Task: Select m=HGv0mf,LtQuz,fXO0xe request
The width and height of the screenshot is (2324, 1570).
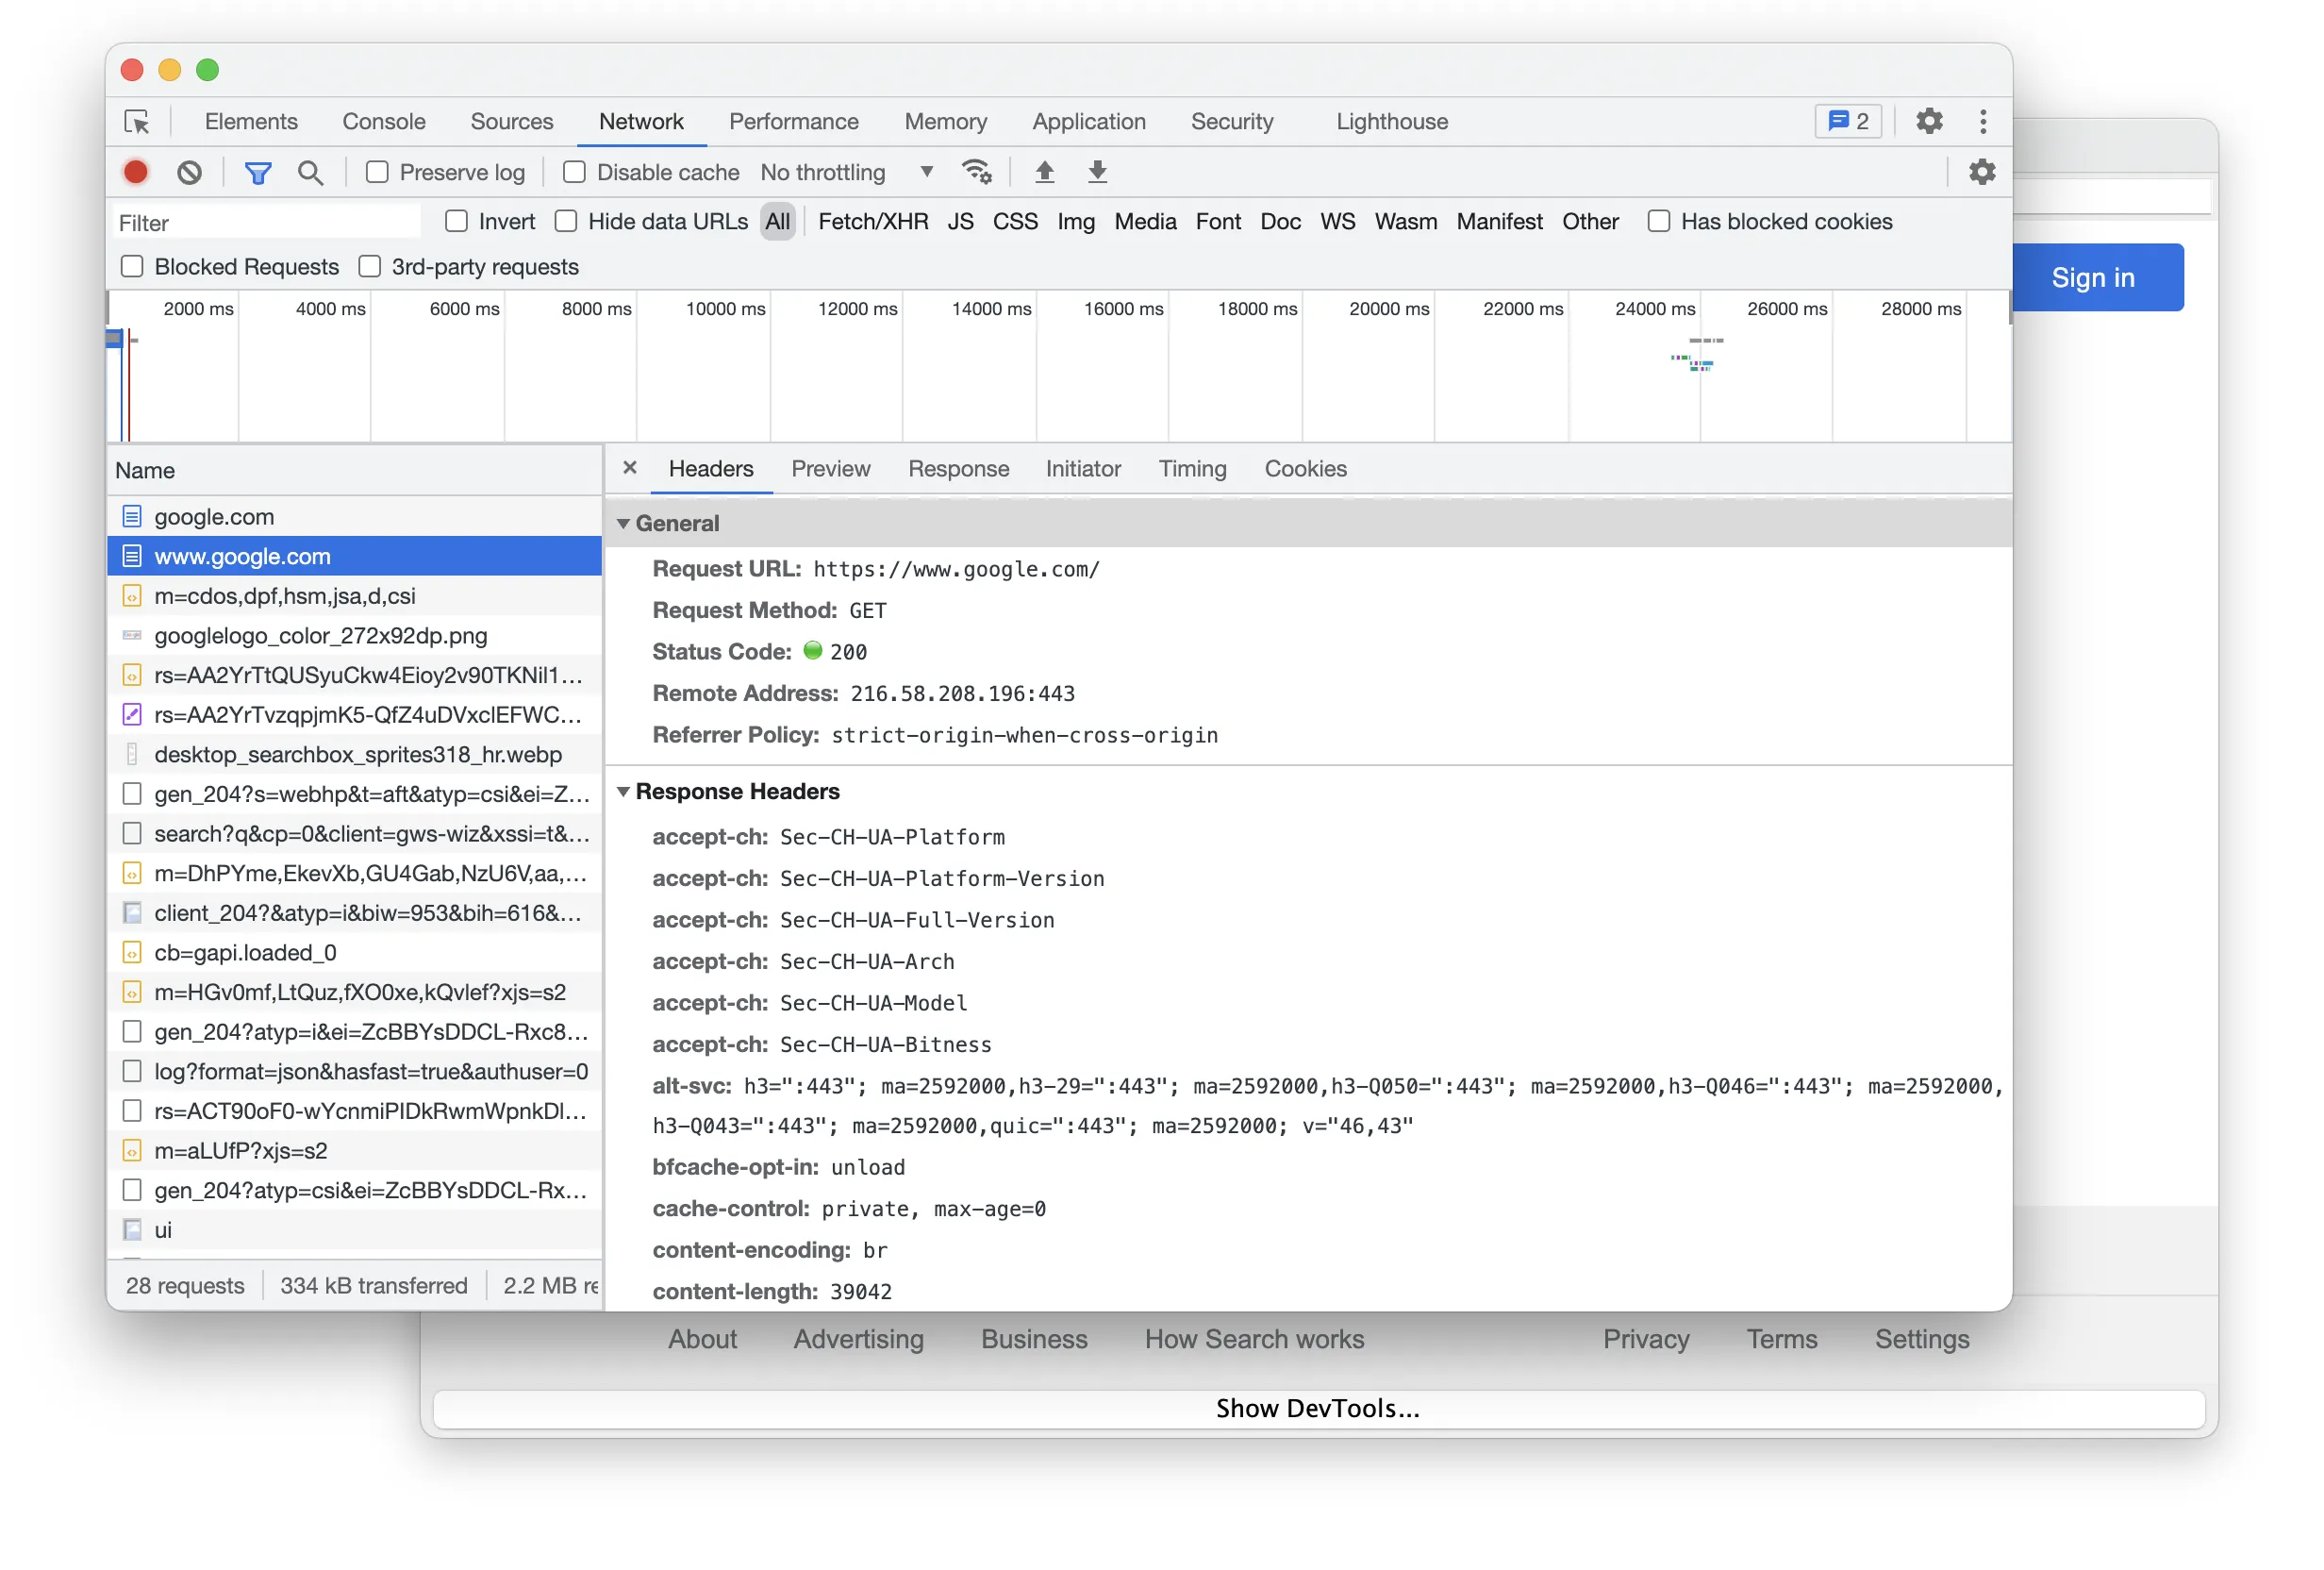Action: tap(354, 992)
